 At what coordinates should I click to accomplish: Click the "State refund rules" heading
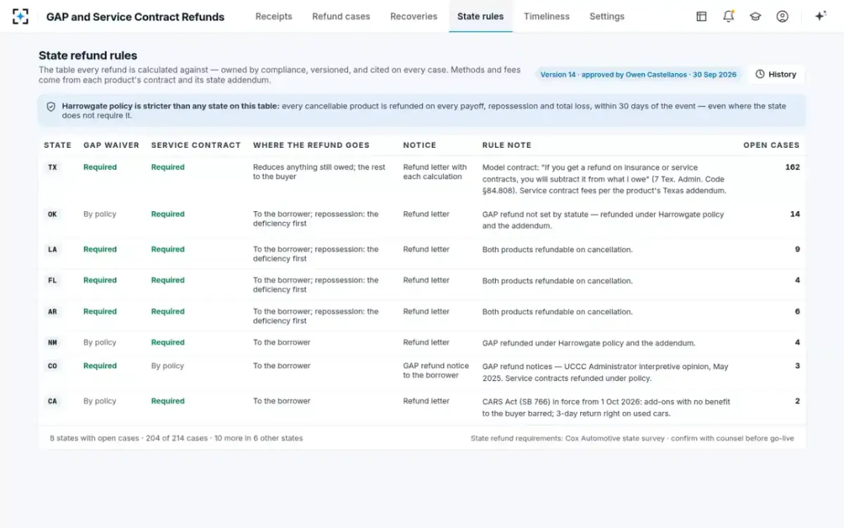88,56
